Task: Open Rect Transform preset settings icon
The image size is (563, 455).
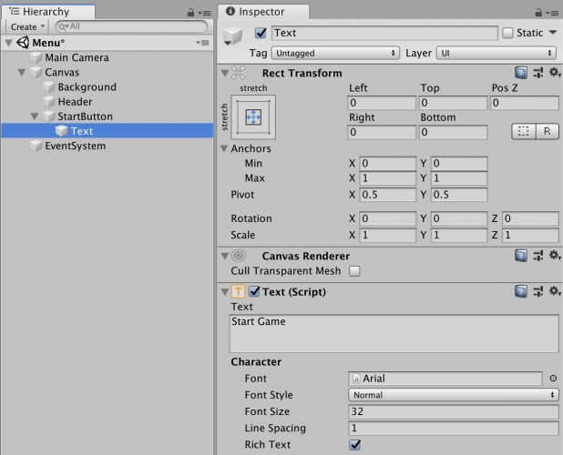Action: pyautogui.click(x=537, y=73)
